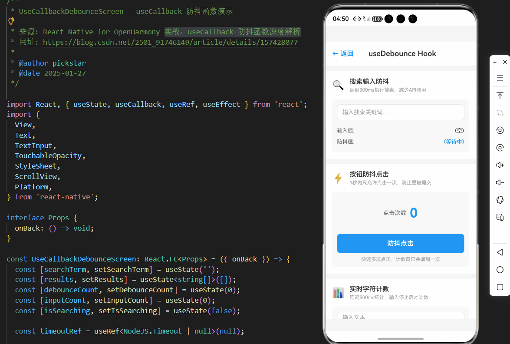Image resolution: width=510 pixels, height=344 pixels.
Task: Click the StyleSheet import line
Action: tap(37, 166)
